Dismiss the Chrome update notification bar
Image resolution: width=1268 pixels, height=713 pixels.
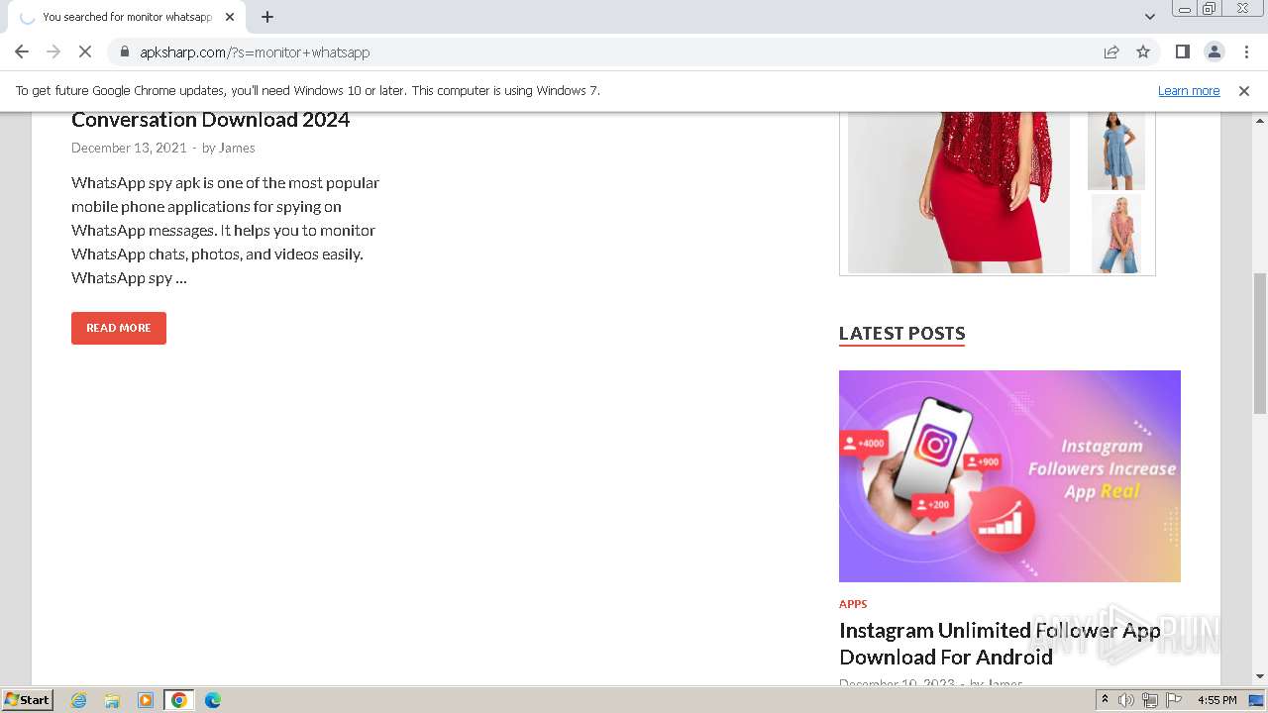click(x=1244, y=91)
